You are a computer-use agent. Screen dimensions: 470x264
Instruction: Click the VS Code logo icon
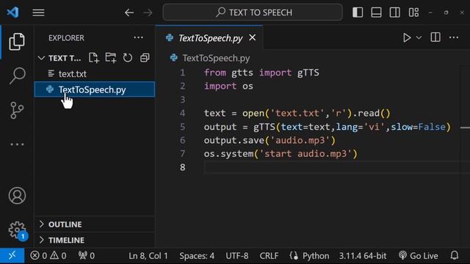pyautogui.click(x=12, y=12)
